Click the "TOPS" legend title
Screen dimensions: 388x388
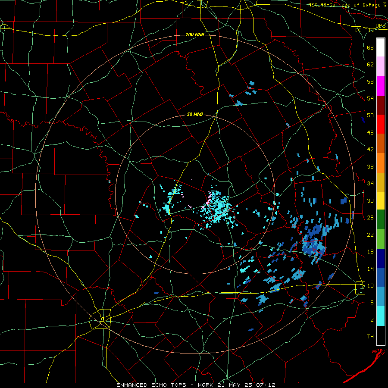379,26
